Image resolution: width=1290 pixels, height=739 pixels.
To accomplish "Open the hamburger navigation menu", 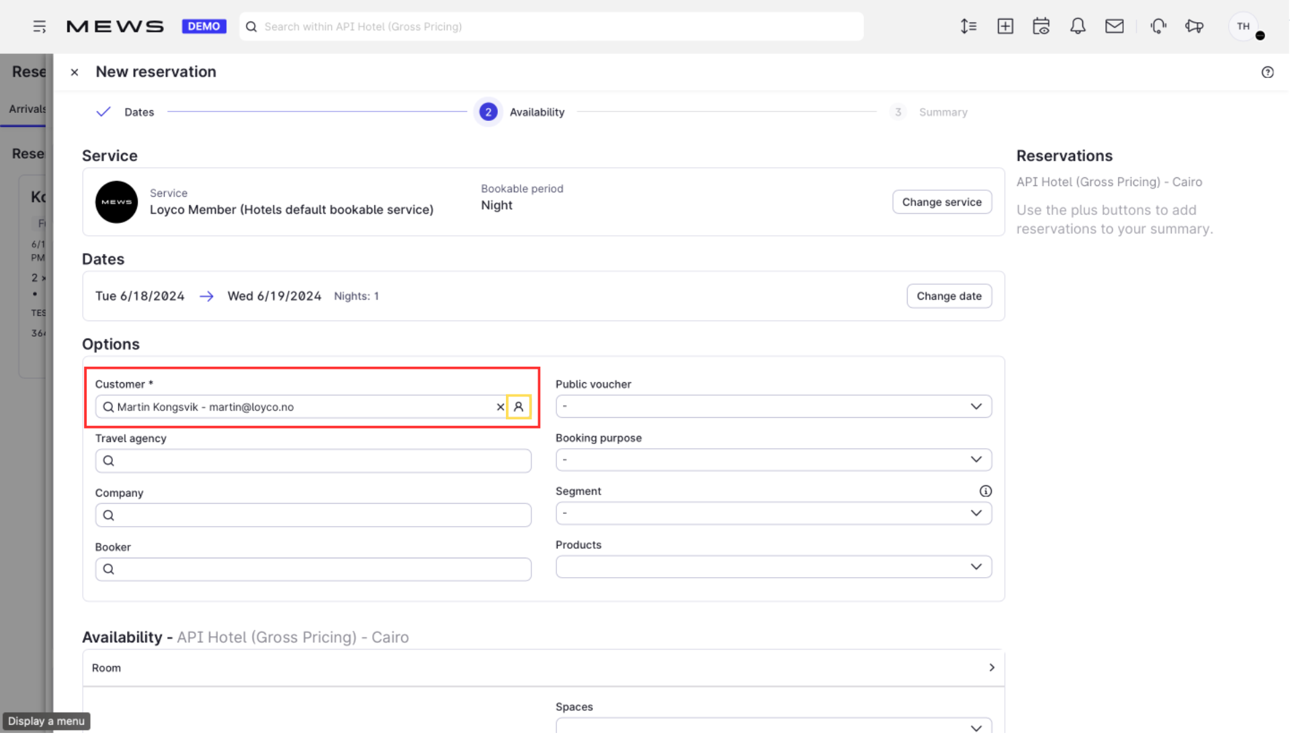I will coord(40,27).
